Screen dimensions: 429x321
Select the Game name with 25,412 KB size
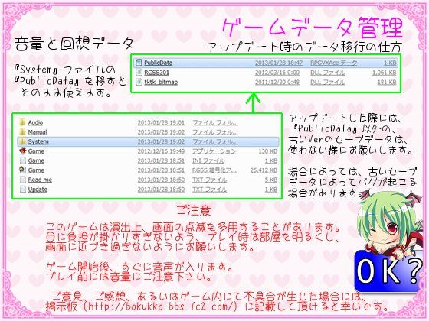[x=36, y=170]
